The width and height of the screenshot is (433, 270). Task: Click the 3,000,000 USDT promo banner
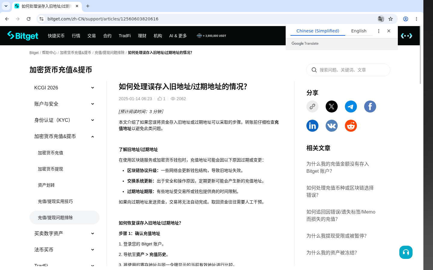tap(211, 36)
